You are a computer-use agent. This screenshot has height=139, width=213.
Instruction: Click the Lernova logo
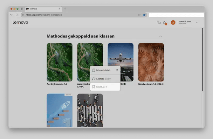tap(20, 23)
